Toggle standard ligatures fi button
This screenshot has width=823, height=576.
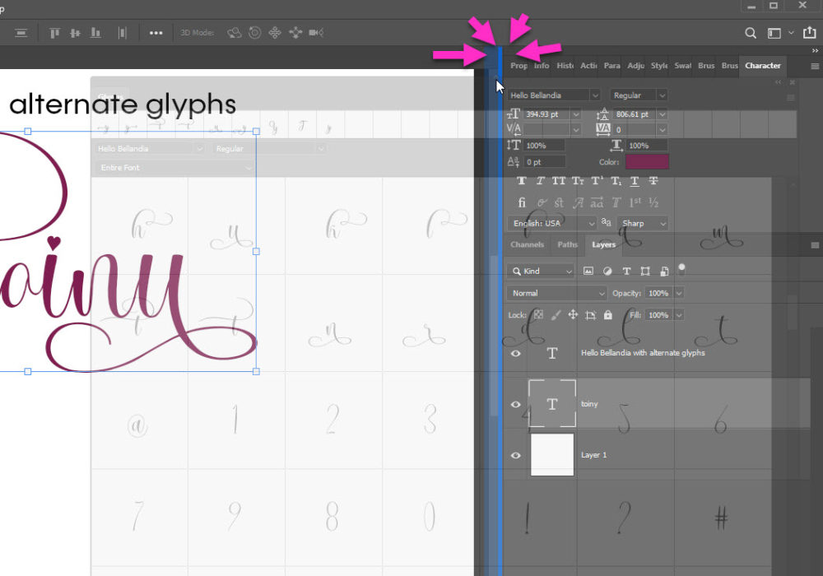click(522, 202)
